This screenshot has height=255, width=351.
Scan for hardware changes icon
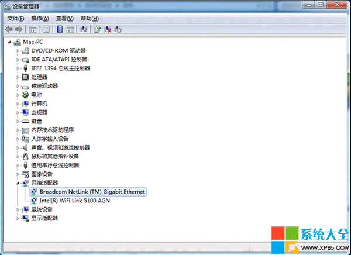click(84, 29)
